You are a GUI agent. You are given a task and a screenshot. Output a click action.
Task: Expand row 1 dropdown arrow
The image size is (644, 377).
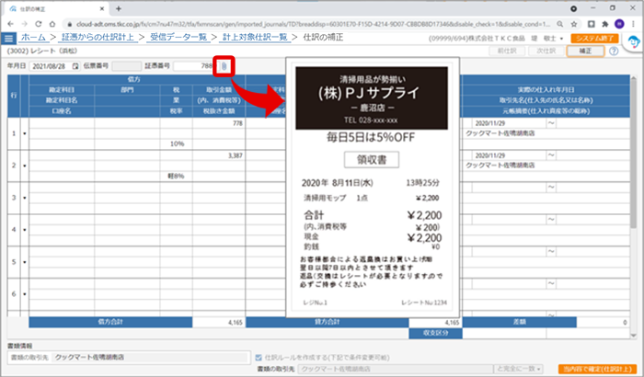point(24,133)
